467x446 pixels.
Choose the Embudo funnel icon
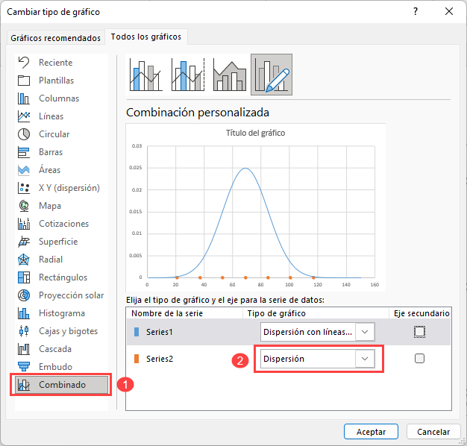[x=24, y=367]
